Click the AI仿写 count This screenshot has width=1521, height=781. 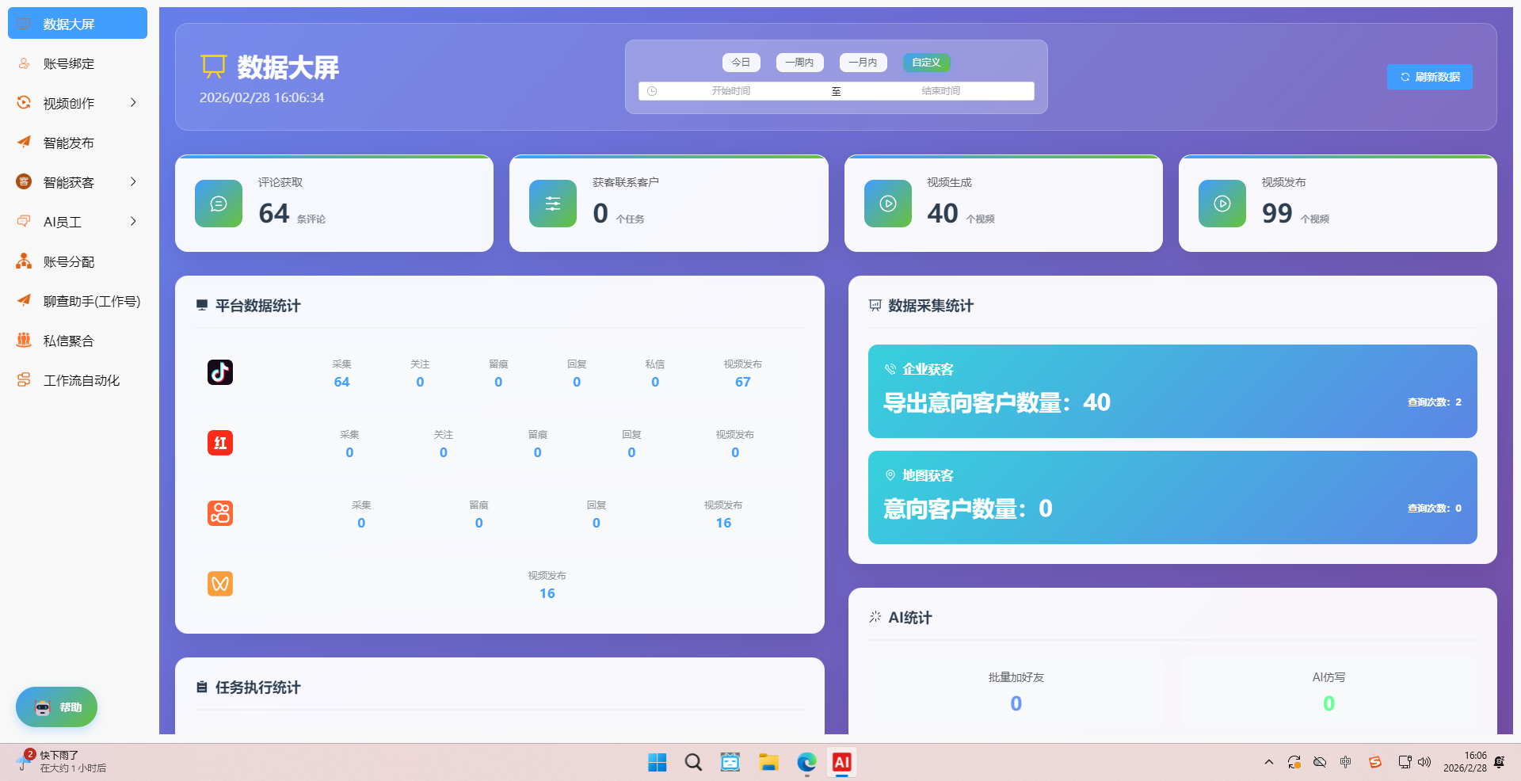click(x=1328, y=703)
